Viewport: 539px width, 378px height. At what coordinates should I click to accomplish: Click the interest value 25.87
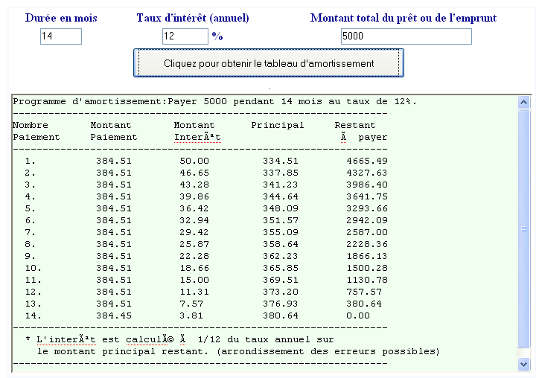pyautogui.click(x=194, y=244)
